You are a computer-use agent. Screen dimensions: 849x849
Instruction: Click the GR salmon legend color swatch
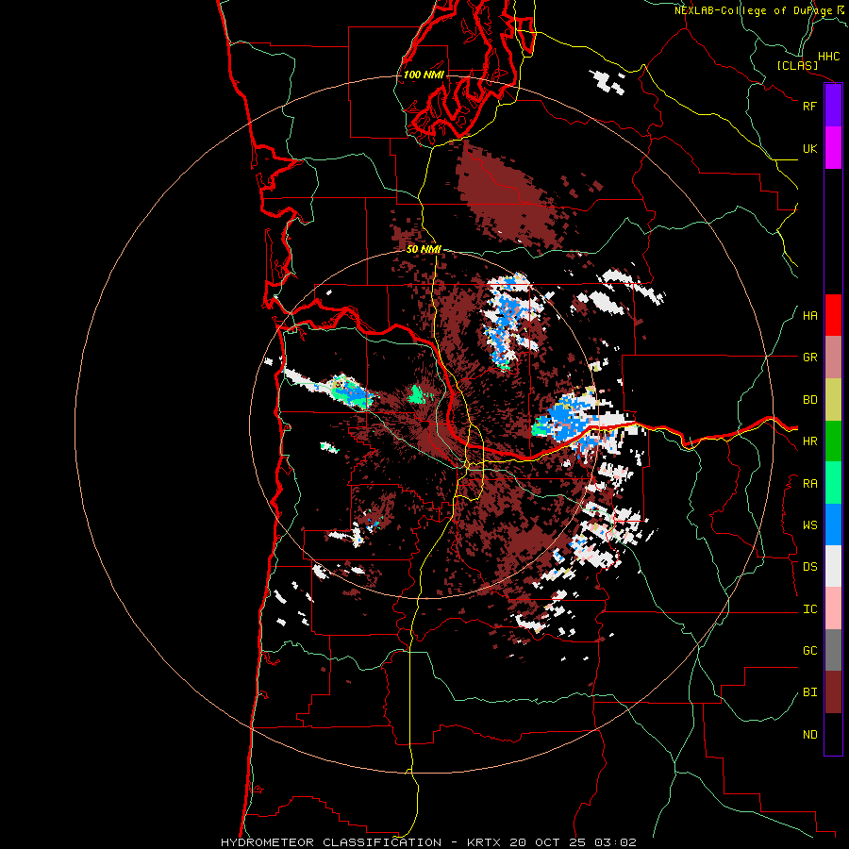tap(833, 358)
